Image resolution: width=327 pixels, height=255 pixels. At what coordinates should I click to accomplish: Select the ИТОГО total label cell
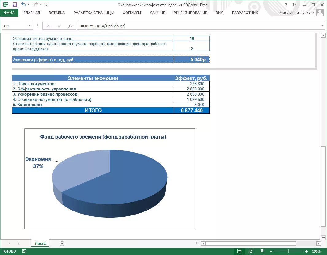93,110
